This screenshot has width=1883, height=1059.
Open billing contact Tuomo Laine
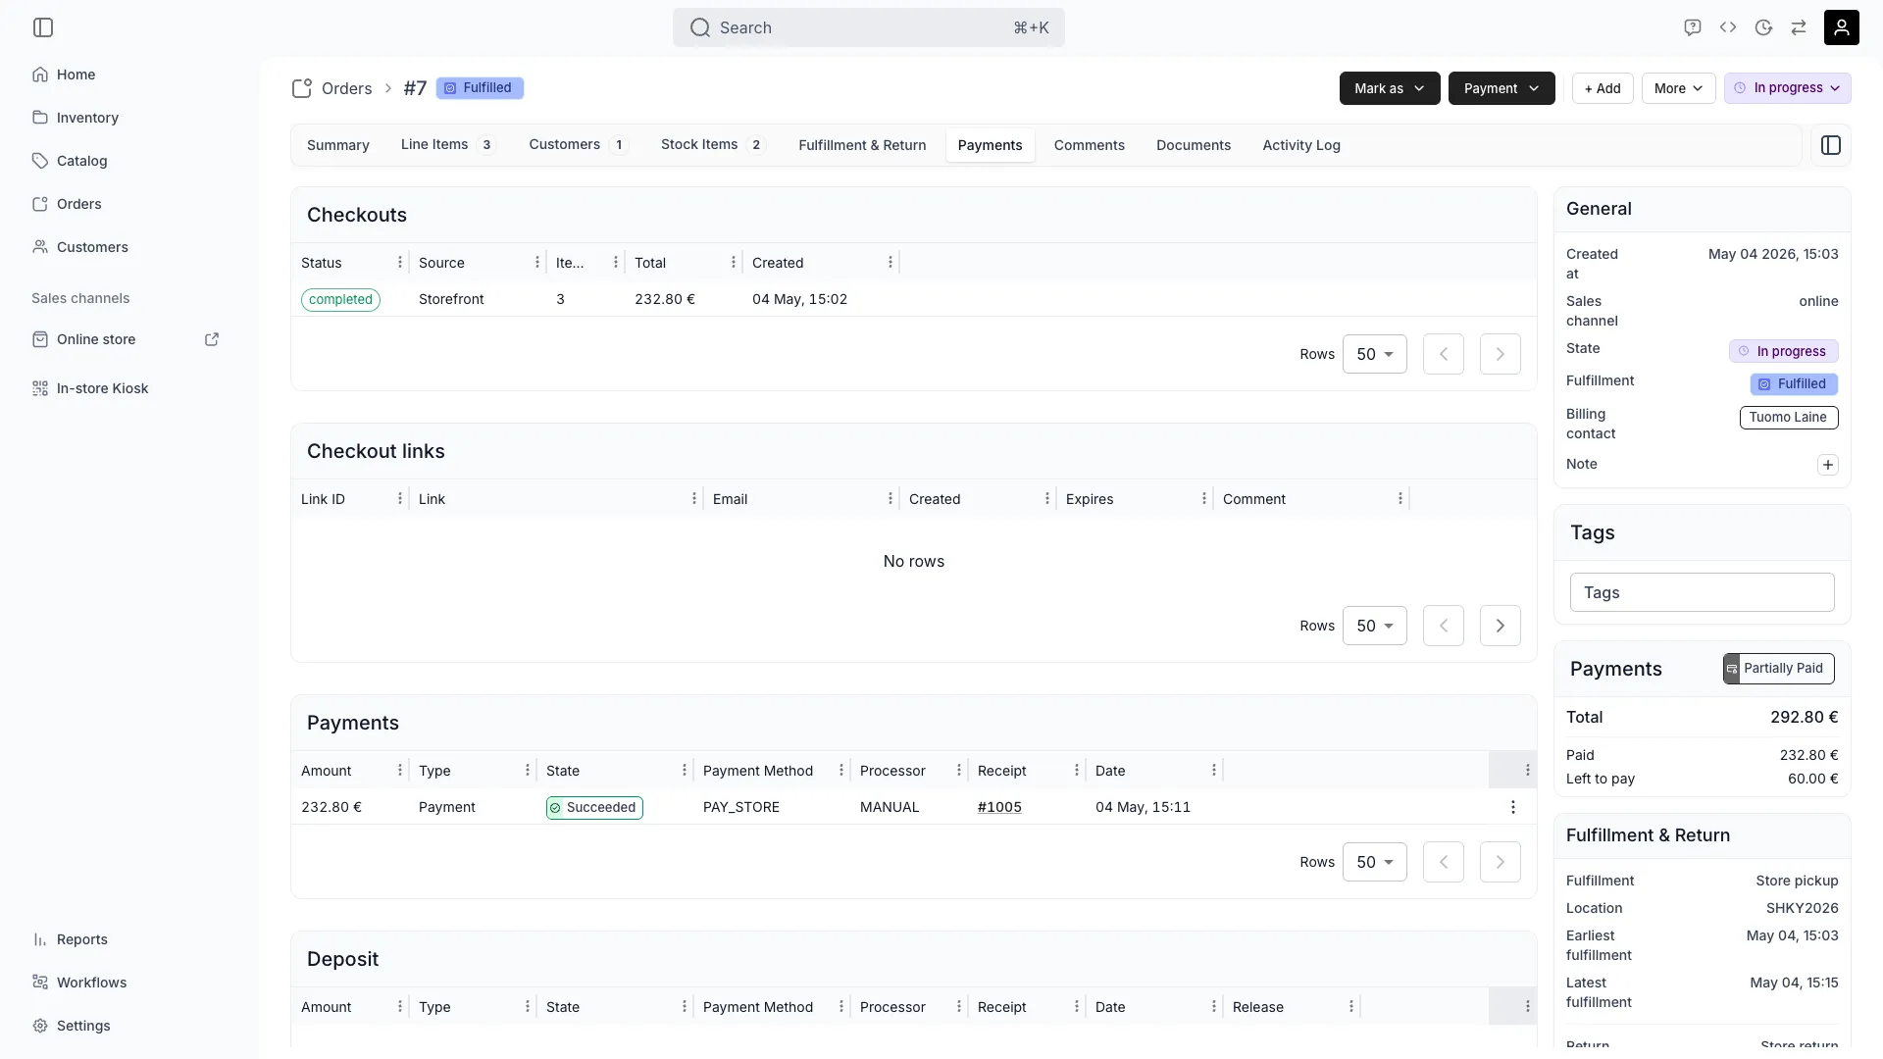(x=1788, y=418)
